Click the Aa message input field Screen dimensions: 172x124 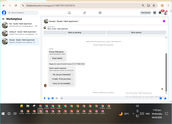pos(109,98)
